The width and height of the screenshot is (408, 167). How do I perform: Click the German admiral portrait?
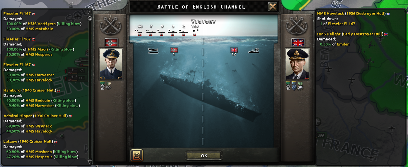111,64
